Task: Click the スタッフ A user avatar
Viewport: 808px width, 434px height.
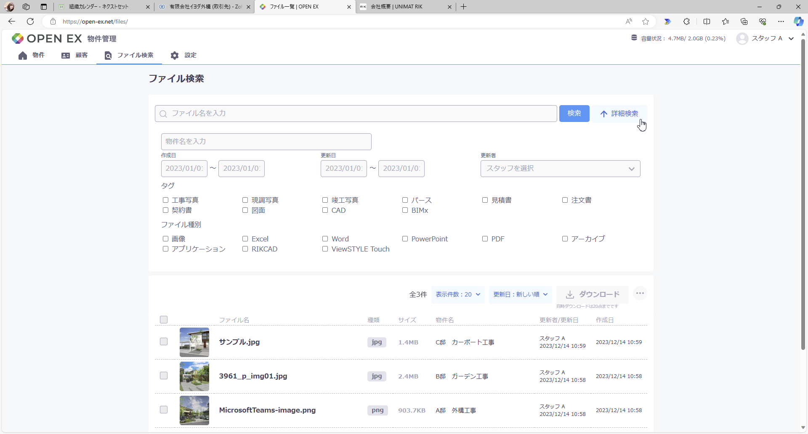Action: point(742,38)
